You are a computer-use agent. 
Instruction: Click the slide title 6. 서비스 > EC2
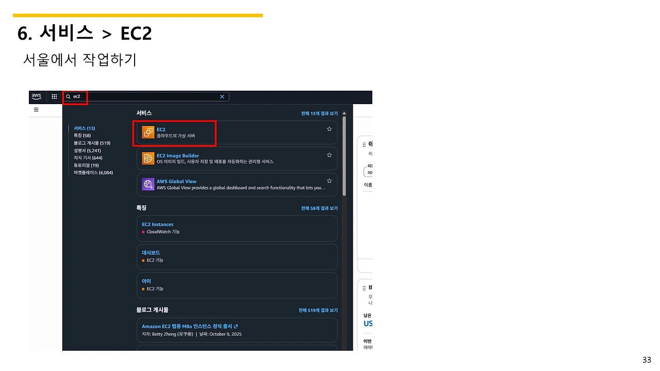point(85,34)
